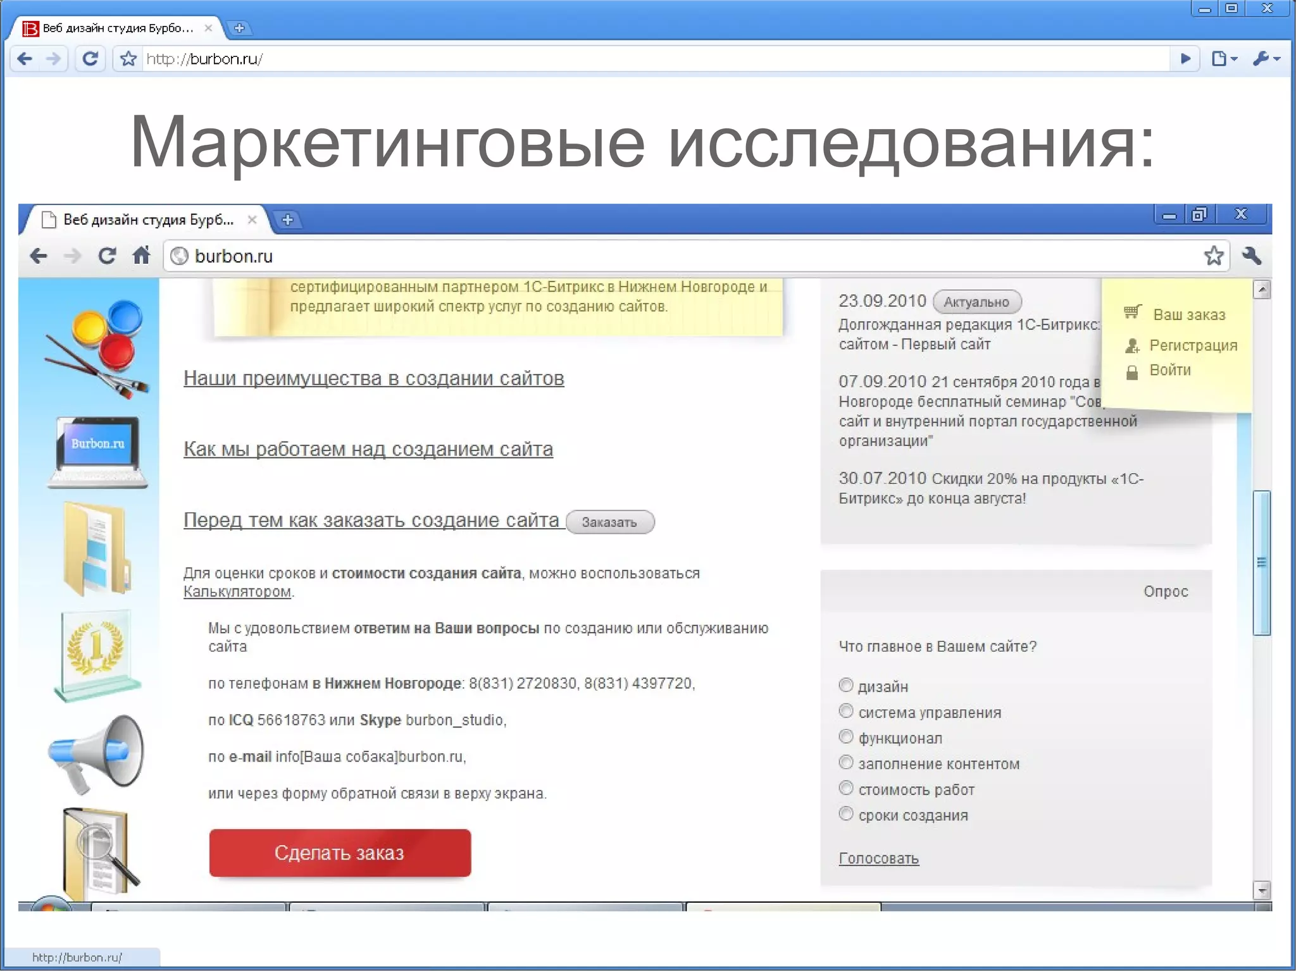Click outer browser Back arrow
Screen dimensions: 1296x971
25,59
